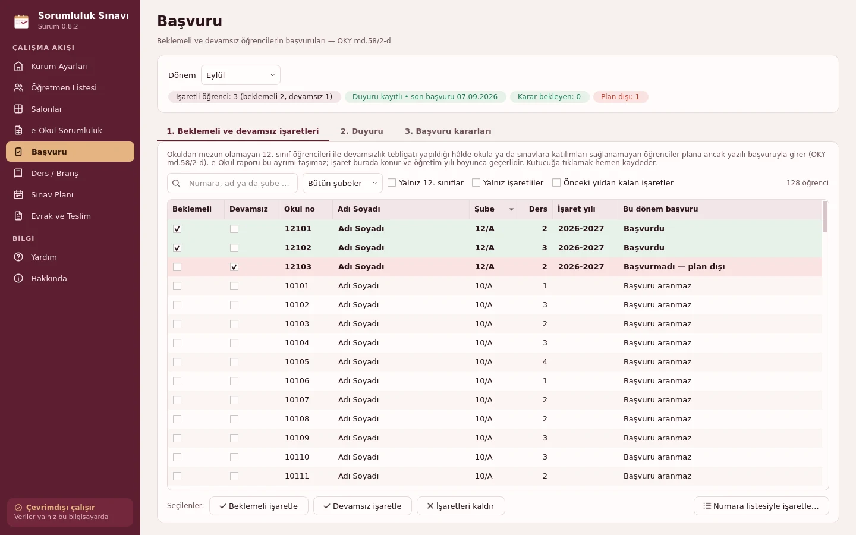The width and height of the screenshot is (856, 535).
Task: Open Kurum Ayarları from the sidebar
Action: pyautogui.click(x=70, y=66)
